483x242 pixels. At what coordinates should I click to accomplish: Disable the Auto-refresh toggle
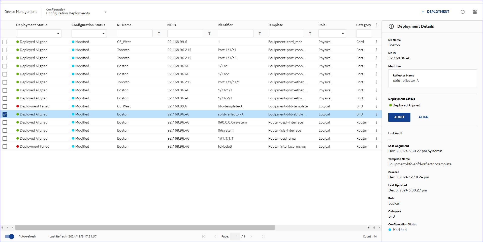click(10, 236)
